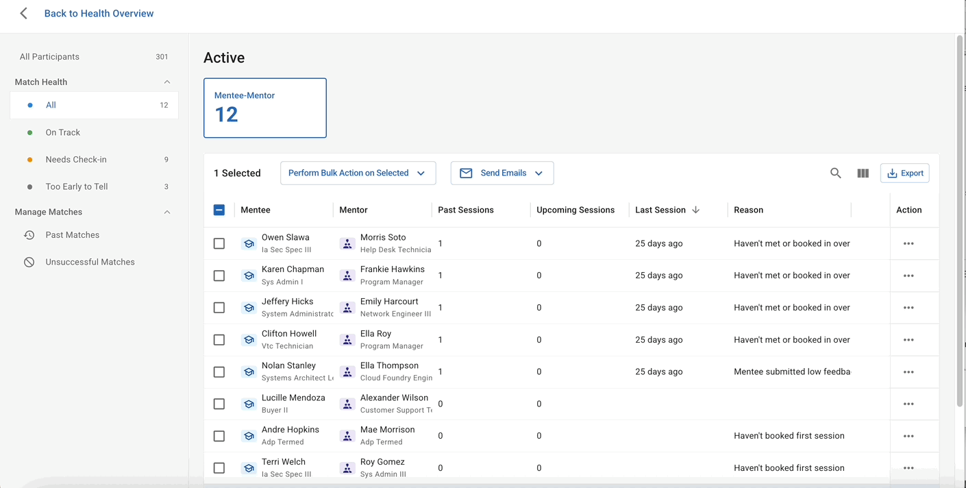Switch to On Track matches
This screenshot has height=488, width=966.
[x=63, y=132]
